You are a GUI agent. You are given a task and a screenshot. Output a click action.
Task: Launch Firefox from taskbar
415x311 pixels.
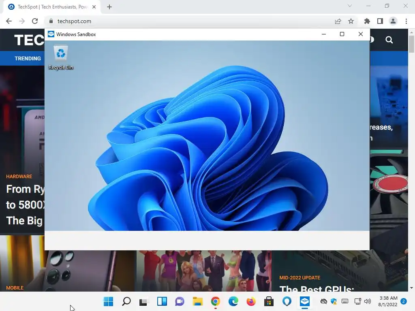[251, 301]
